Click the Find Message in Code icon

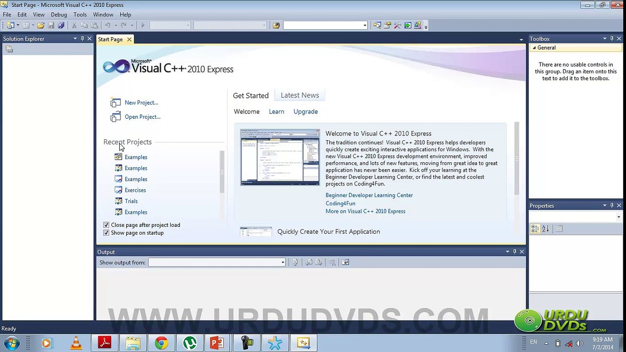[295, 263]
